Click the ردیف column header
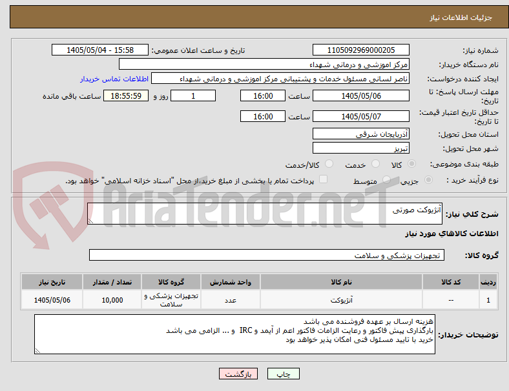 (488, 282)
